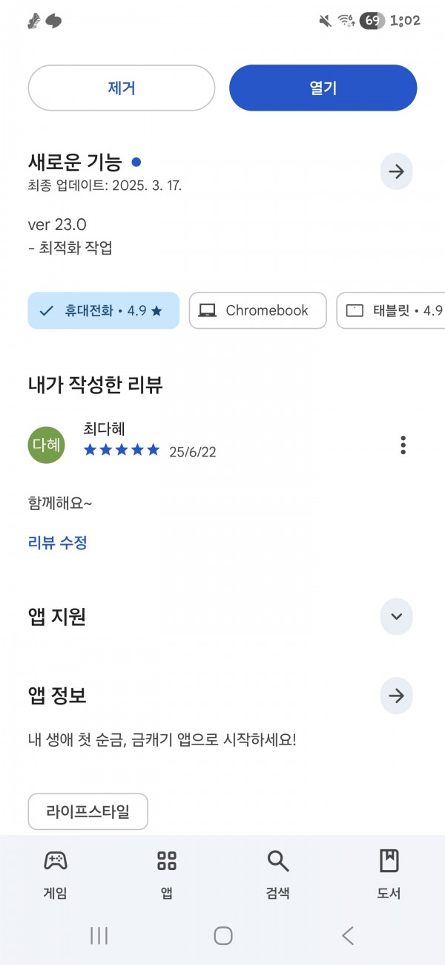
Task: Click the five-star rating on review
Action: click(122, 450)
